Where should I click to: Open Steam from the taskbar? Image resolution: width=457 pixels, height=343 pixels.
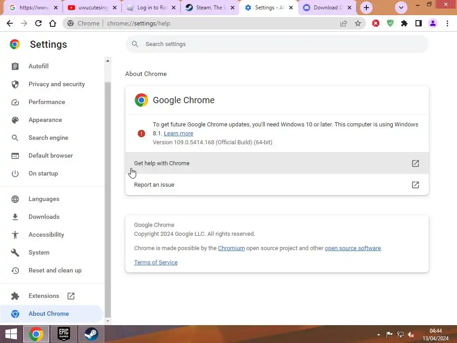(x=91, y=334)
